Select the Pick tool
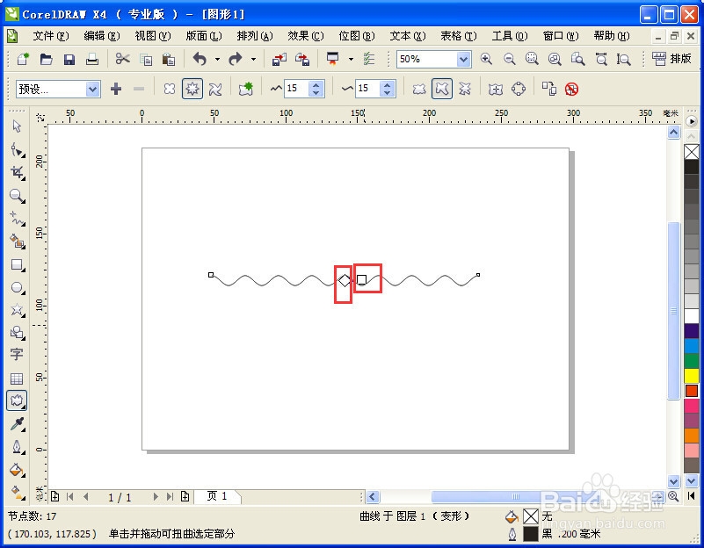Screen dimensions: 704x548 (15, 126)
